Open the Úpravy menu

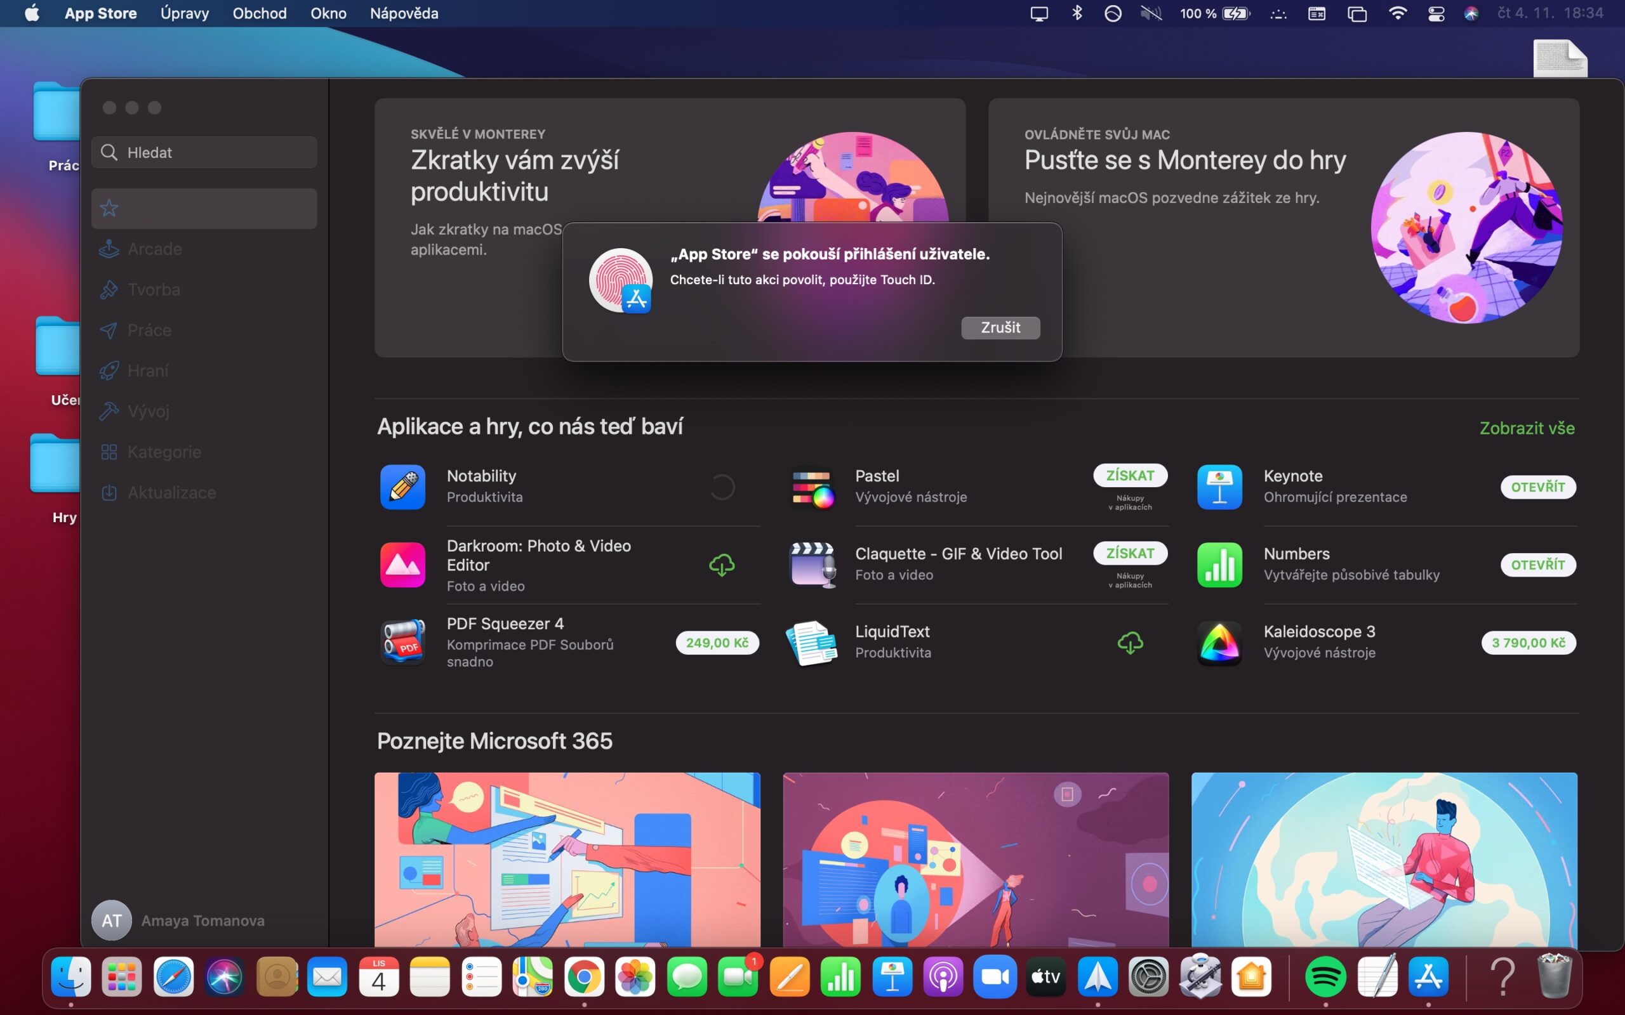click(x=185, y=13)
